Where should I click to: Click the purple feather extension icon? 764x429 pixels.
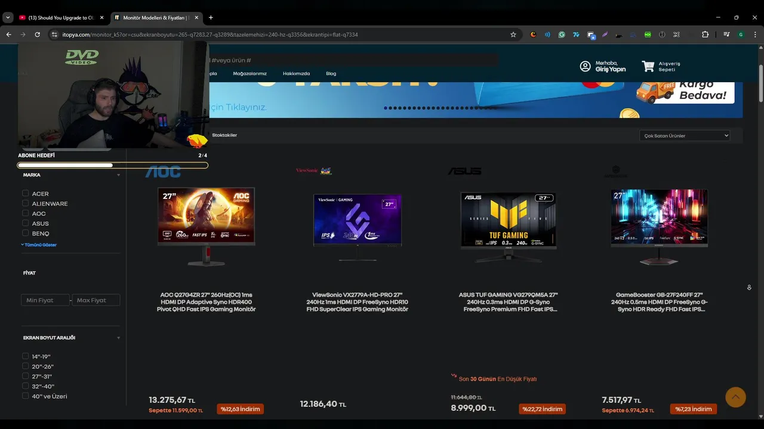[605, 35]
